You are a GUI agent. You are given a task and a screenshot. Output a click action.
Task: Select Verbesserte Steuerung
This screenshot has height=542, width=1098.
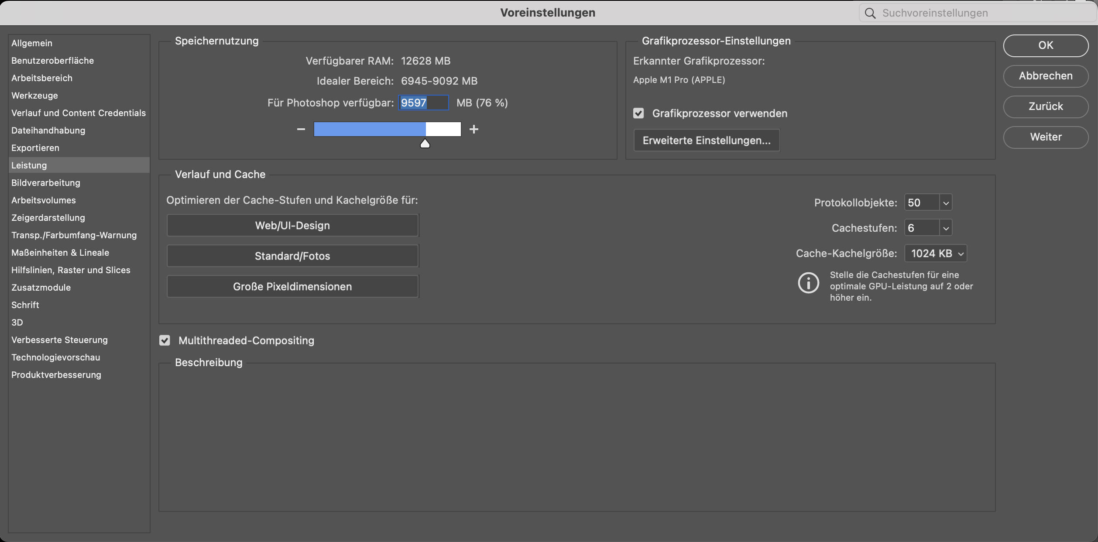tap(79, 340)
